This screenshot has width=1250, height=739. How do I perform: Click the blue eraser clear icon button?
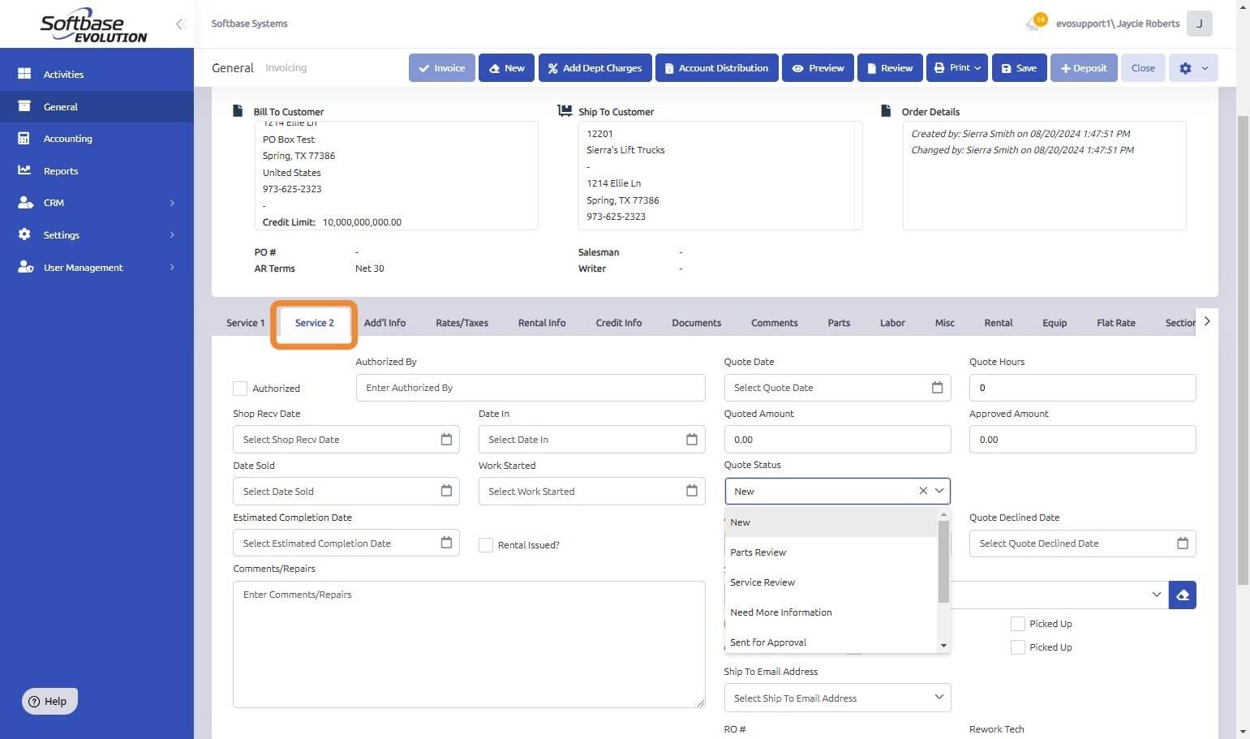click(1182, 595)
